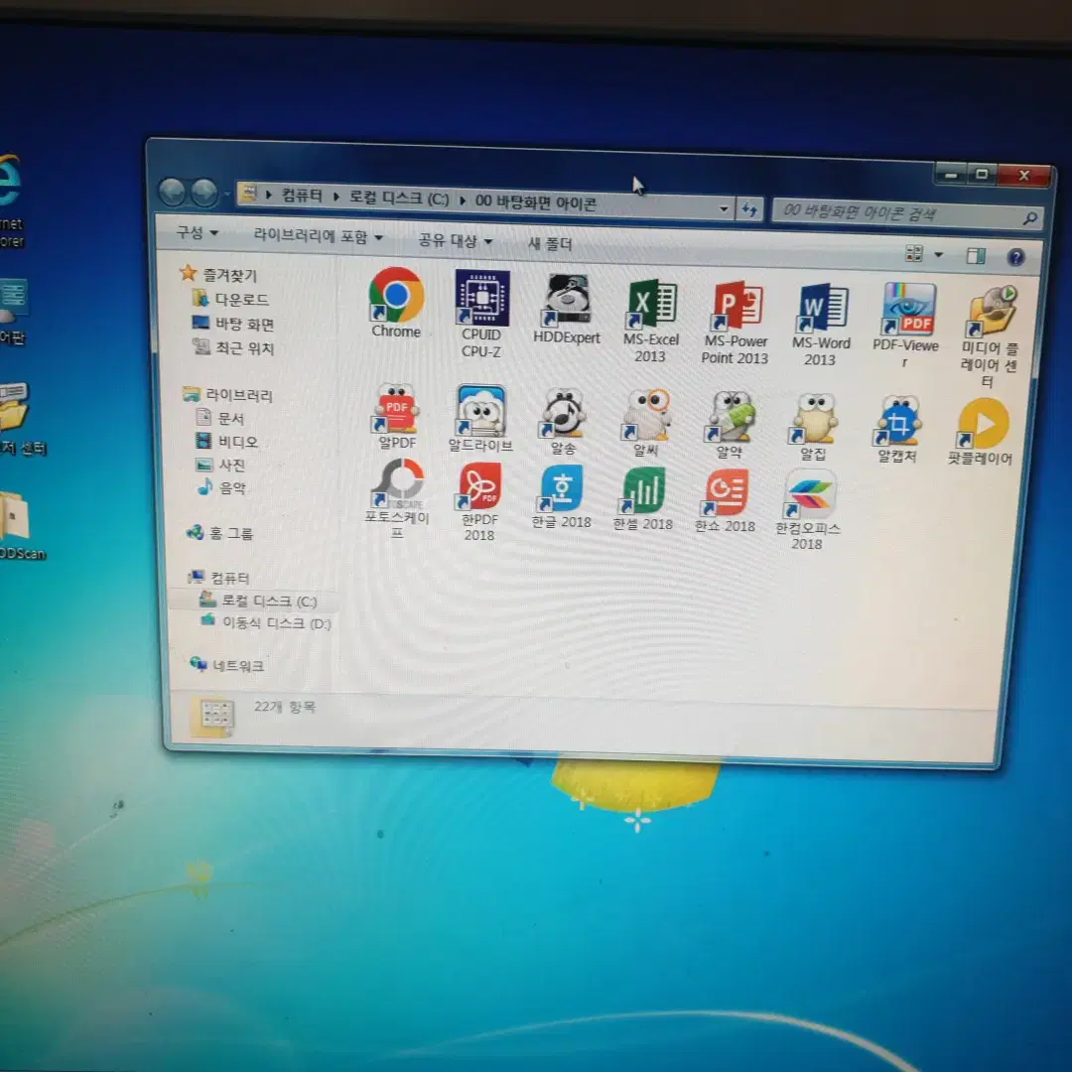
Task: Select 네트워크 in the navigation pane
Action: tap(238, 666)
